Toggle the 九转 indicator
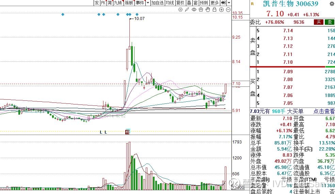The height and width of the screenshot is (194, 335). point(118,3)
